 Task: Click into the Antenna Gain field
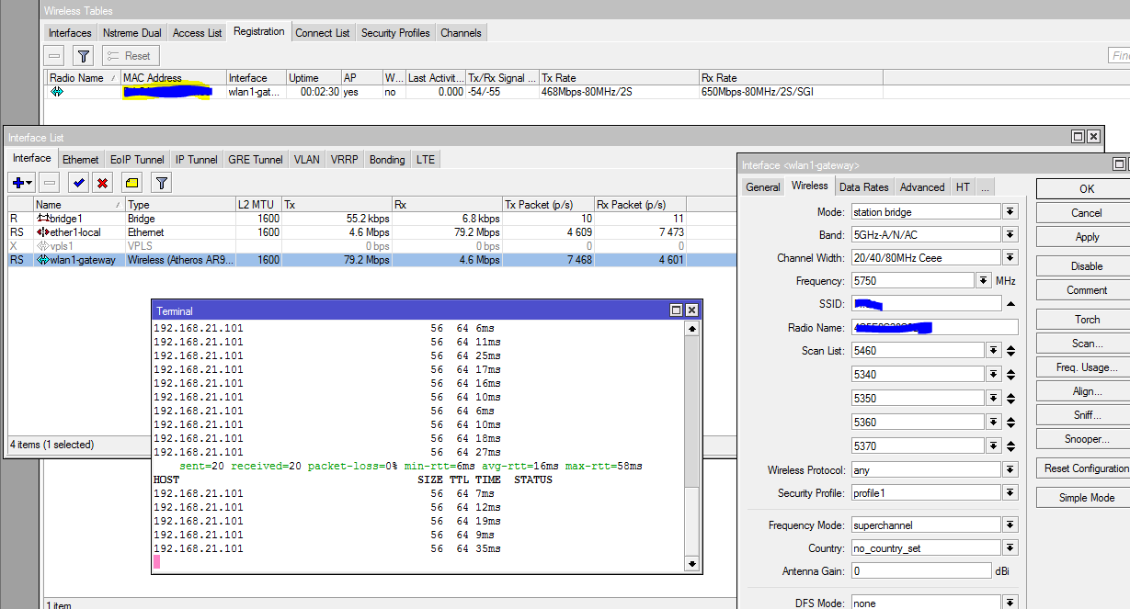tap(920, 571)
